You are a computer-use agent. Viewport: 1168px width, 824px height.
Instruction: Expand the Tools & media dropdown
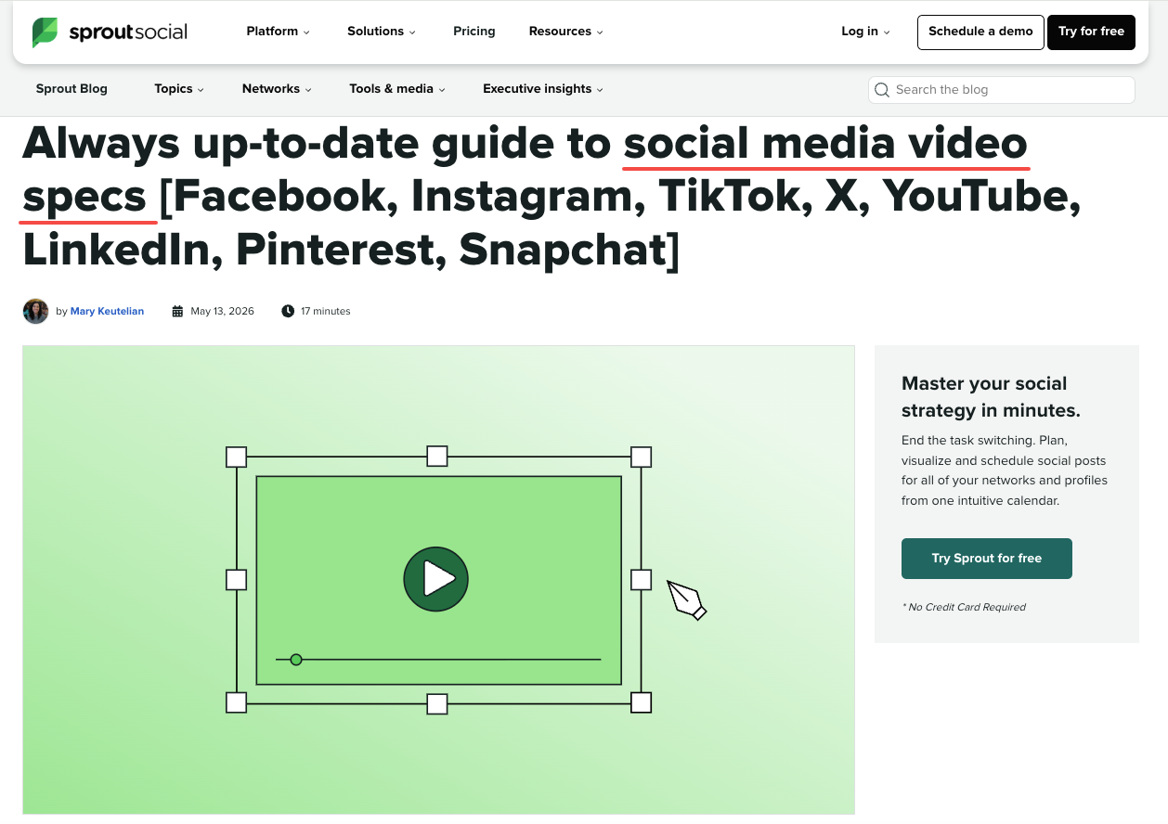(x=397, y=89)
